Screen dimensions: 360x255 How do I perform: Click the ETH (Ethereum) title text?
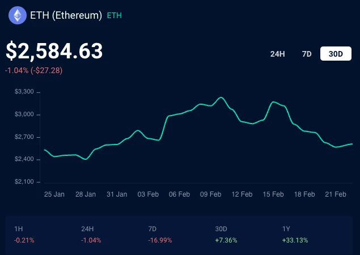66,15
